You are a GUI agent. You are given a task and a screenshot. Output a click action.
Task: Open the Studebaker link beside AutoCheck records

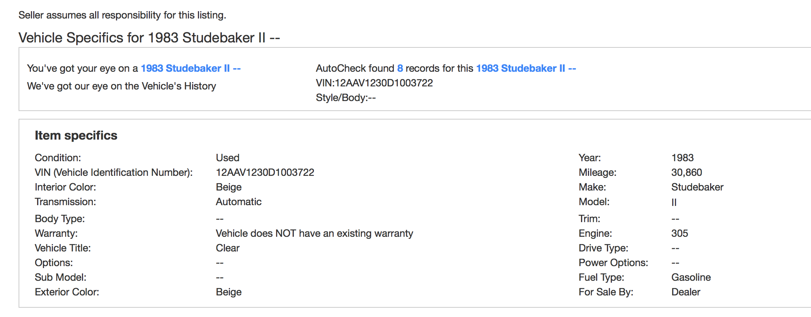click(x=526, y=68)
